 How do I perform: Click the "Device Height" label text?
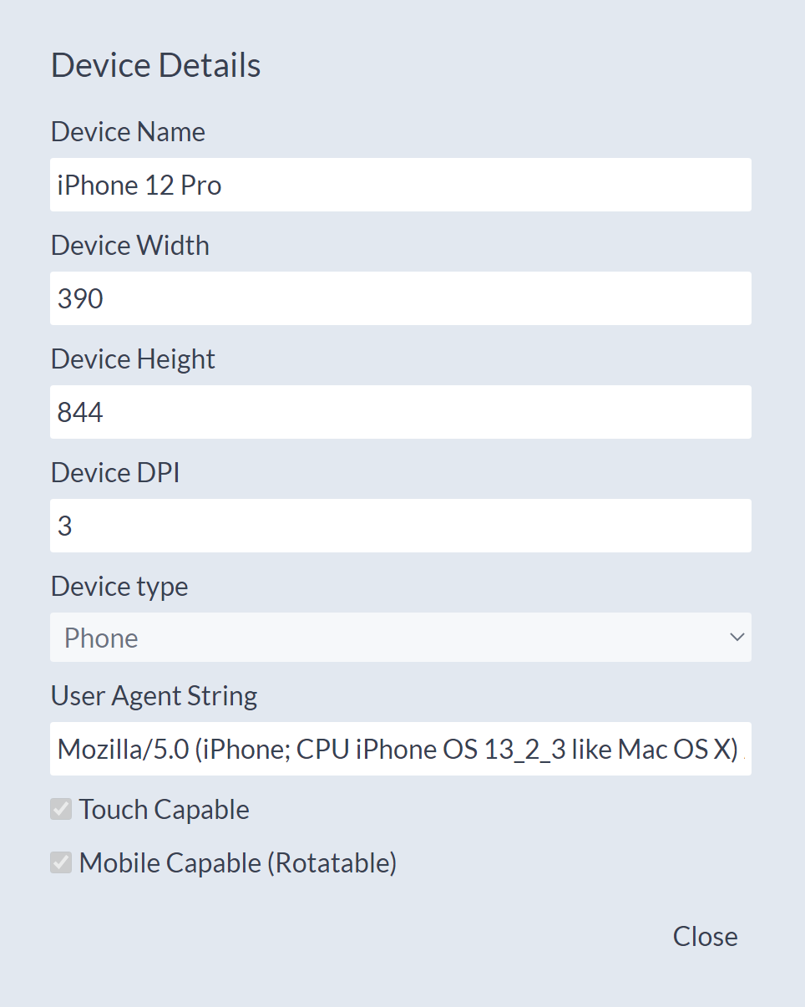pos(133,359)
